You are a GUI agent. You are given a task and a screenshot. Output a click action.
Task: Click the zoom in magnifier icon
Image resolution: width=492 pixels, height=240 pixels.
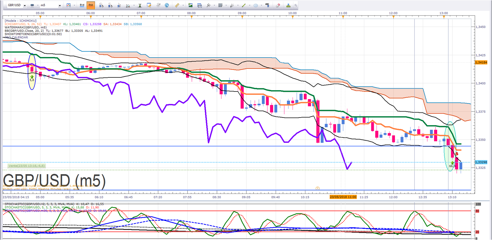coord(101,6)
